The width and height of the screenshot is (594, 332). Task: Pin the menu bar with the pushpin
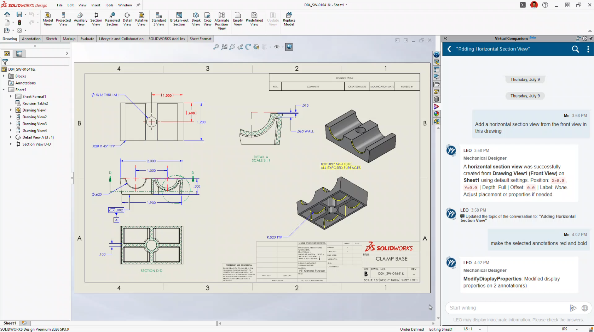(138, 5)
